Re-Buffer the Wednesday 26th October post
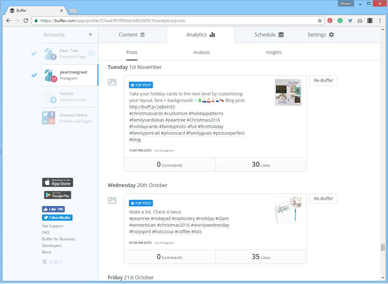The width and height of the screenshot is (388, 284). click(324, 199)
